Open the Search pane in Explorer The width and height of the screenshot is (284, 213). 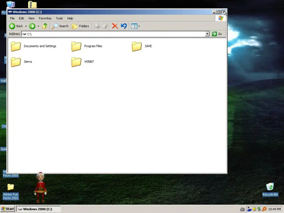[60, 26]
